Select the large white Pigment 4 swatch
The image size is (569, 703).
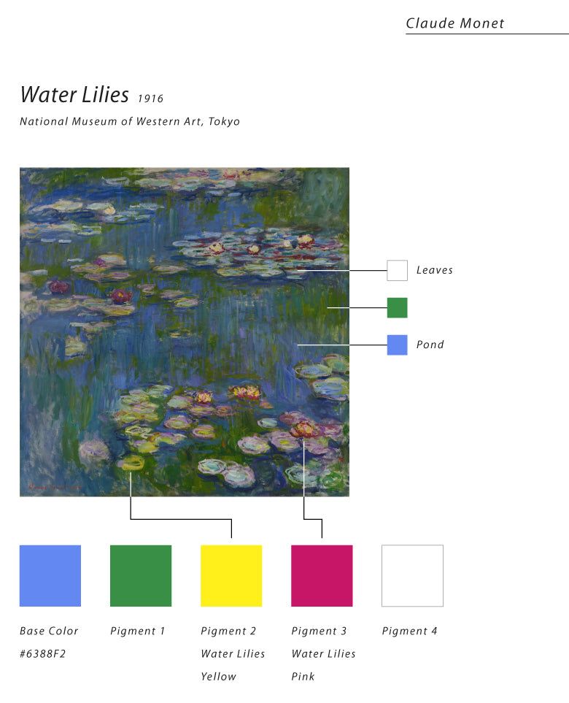pyautogui.click(x=412, y=575)
